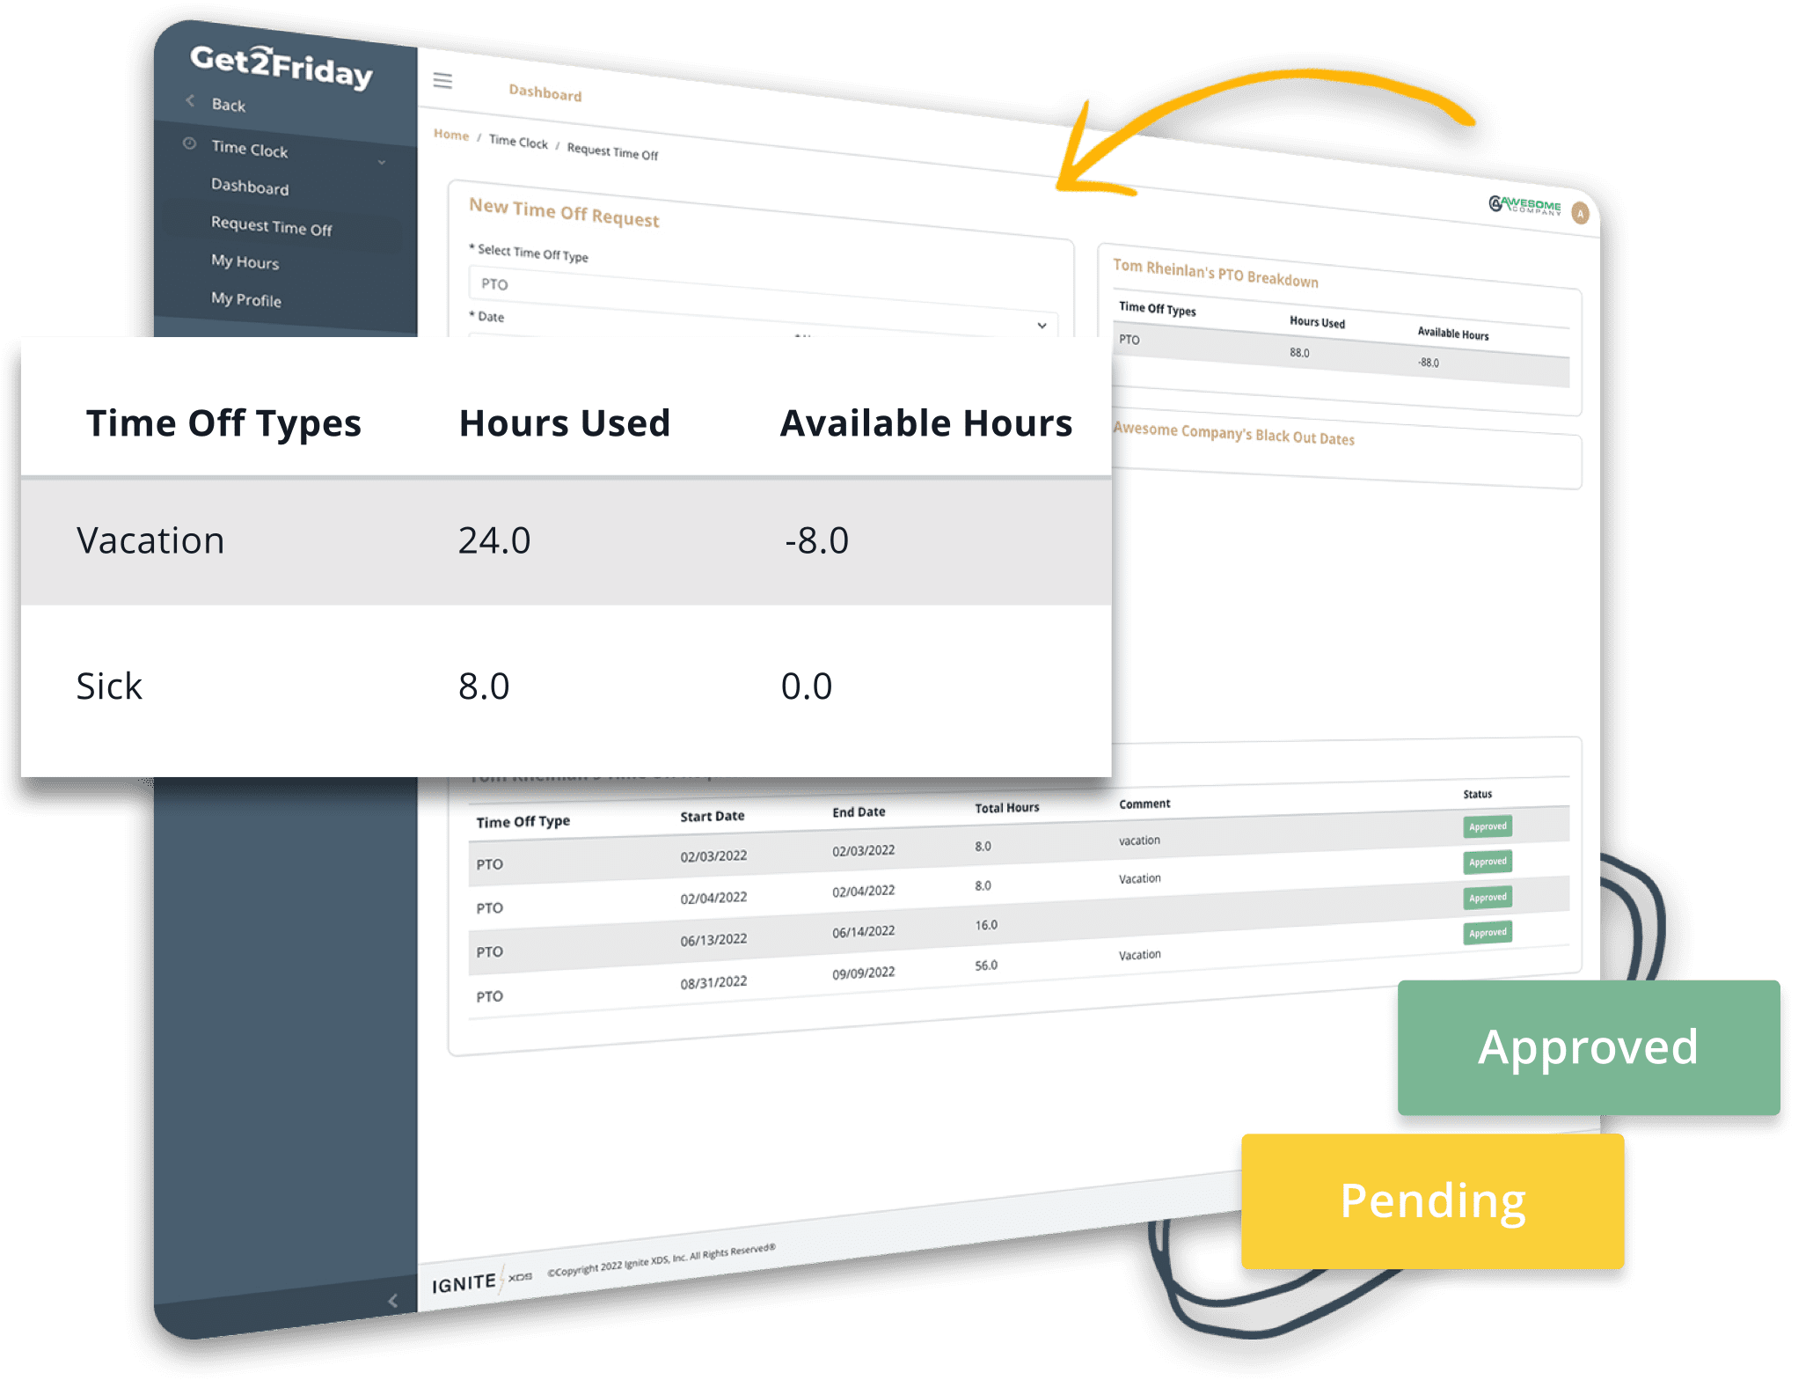
Task: Click Start Date column header
Action: pyautogui.click(x=713, y=816)
